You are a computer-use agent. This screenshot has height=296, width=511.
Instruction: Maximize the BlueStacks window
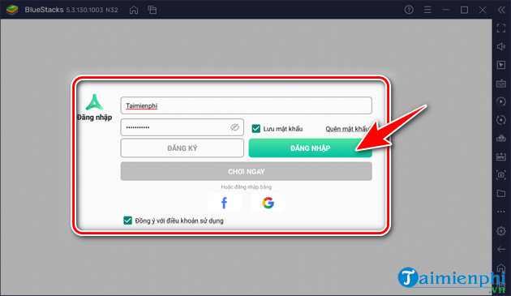(x=464, y=10)
